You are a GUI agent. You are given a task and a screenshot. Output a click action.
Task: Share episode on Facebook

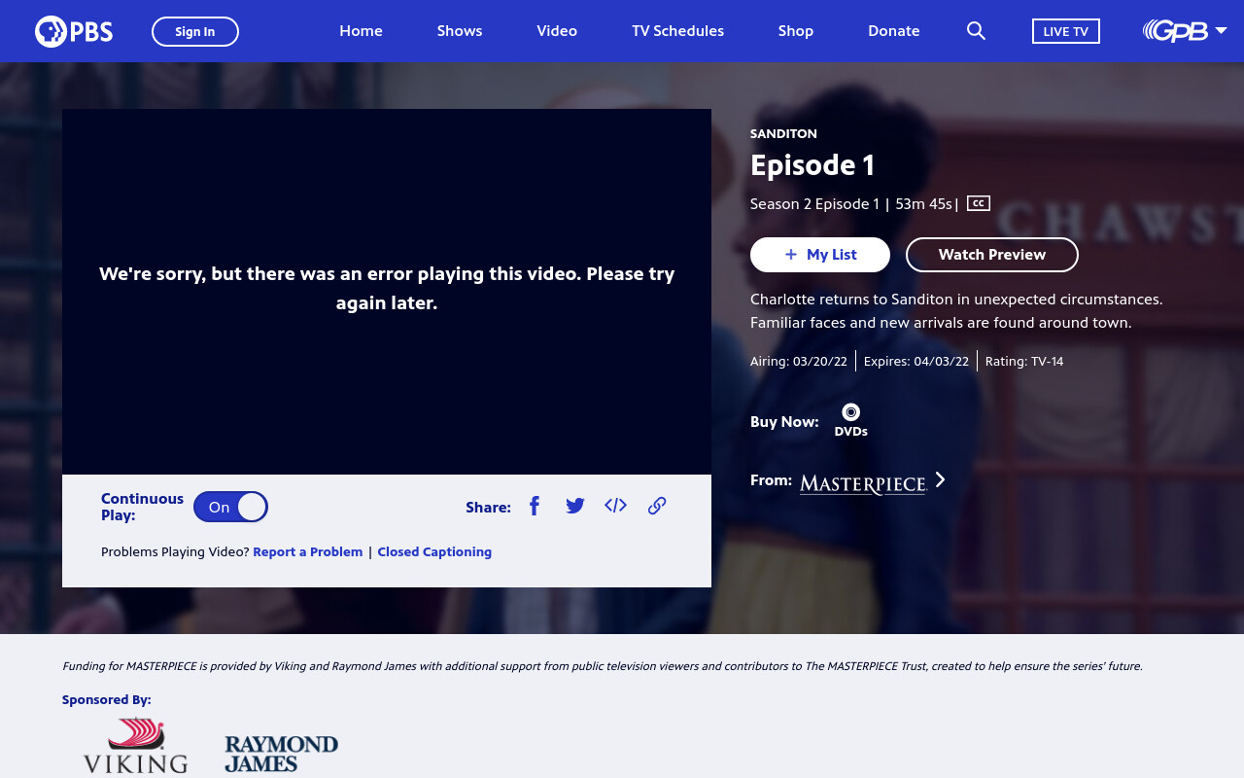point(535,506)
